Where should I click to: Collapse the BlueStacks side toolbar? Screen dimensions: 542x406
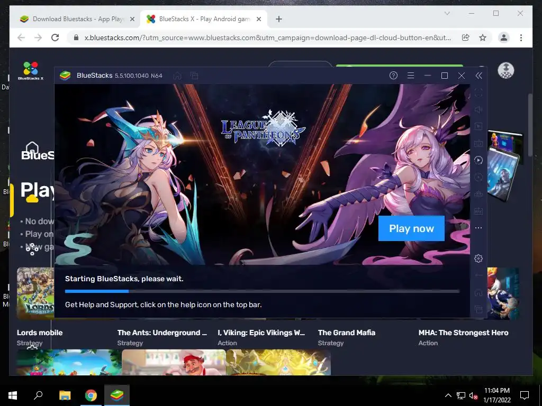coord(478,76)
